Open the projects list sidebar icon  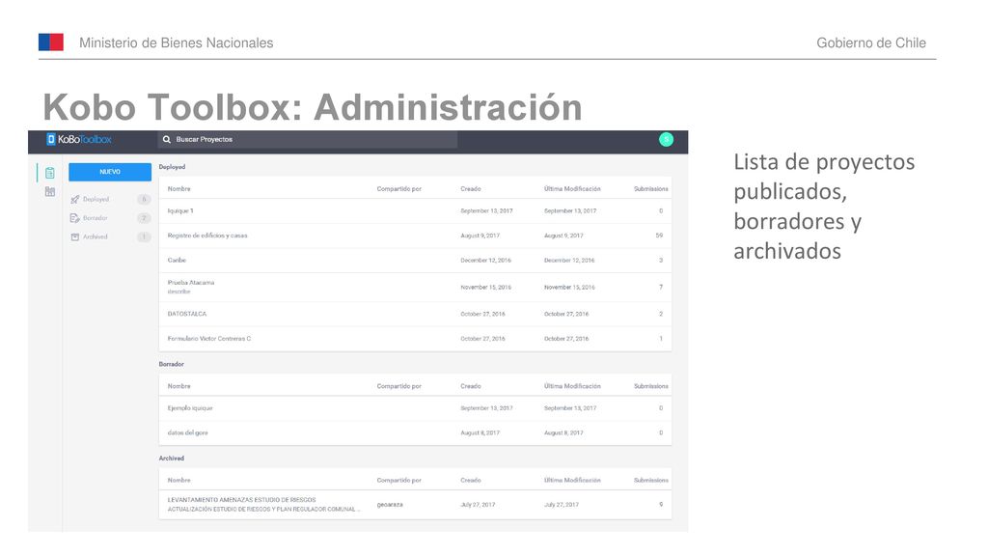pyautogui.click(x=50, y=173)
